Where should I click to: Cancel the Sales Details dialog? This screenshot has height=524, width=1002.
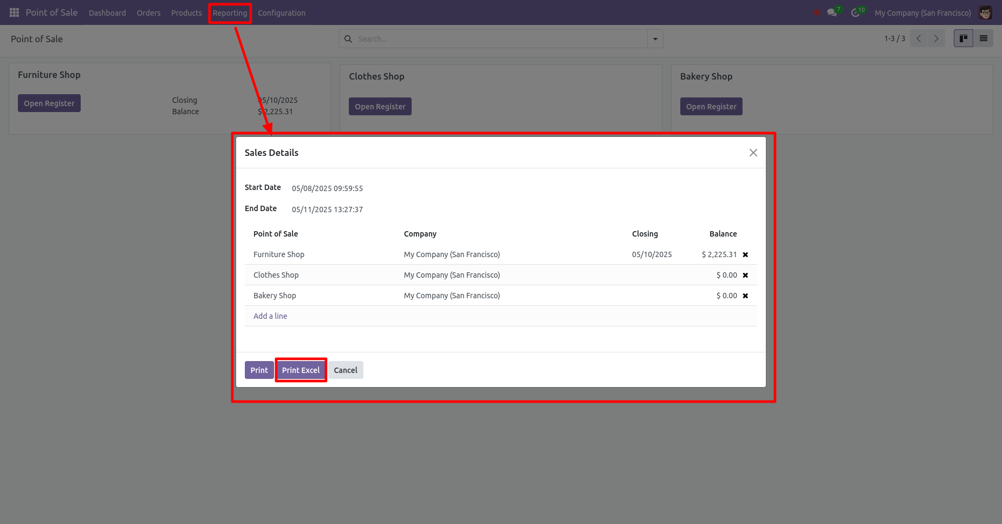point(346,370)
